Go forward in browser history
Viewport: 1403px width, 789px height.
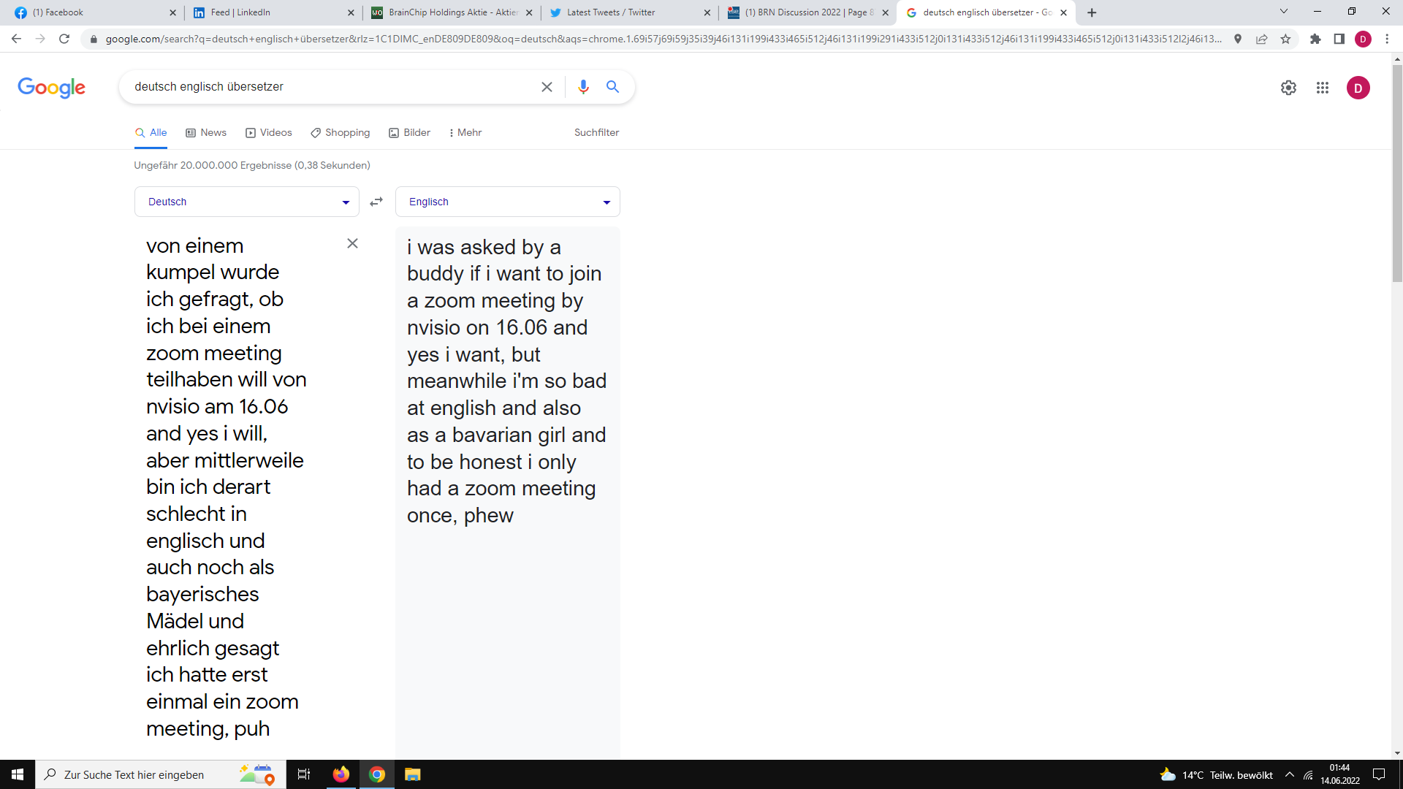pos(40,39)
